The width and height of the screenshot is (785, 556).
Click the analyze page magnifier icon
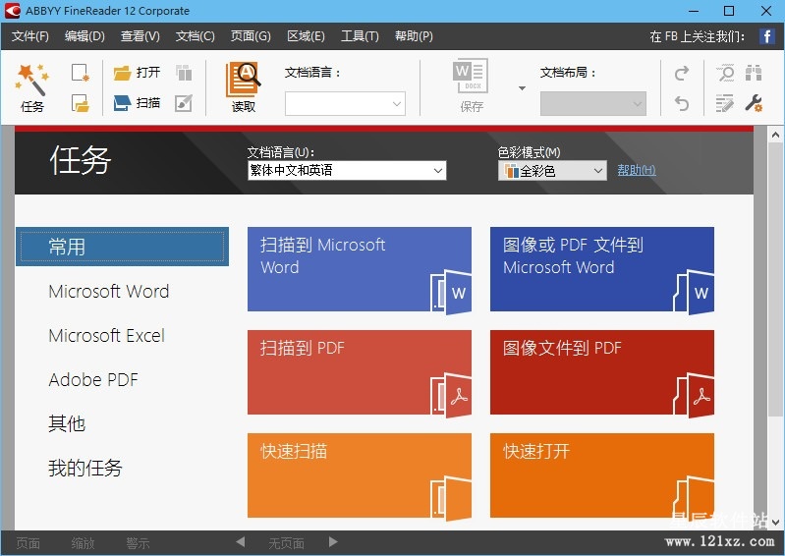coord(725,73)
